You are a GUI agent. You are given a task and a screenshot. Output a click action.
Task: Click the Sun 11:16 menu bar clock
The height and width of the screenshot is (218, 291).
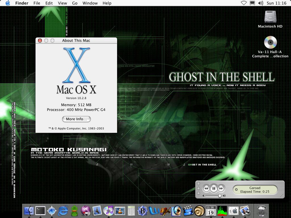[x=277, y=3]
